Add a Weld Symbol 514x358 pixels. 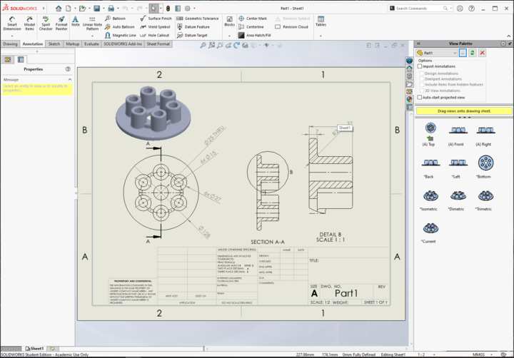pos(155,27)
